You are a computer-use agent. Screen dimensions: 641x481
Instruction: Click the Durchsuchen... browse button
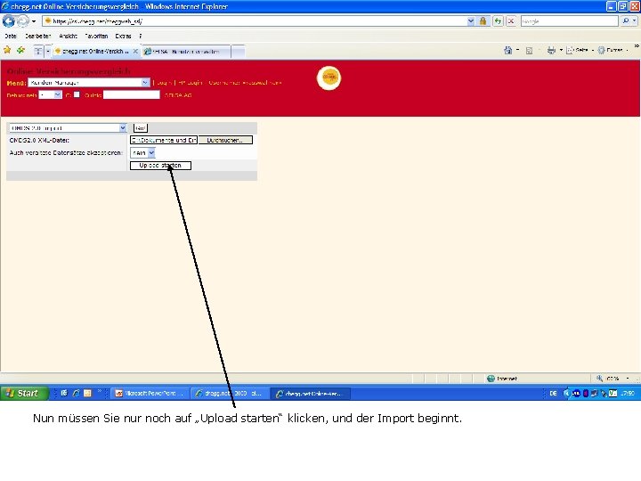[225, 141]
